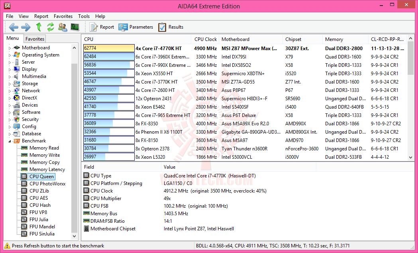Sort by the Memory column header
Image resolution: width=418 pixels, height=253 pixels.
point(345,39)
